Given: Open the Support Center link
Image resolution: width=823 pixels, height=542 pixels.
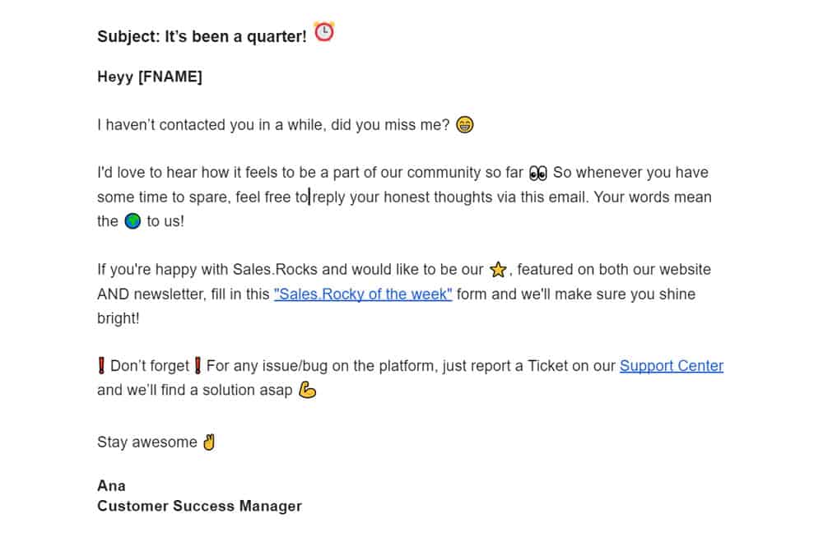Looking at the screenshot, I should (672, 366).
